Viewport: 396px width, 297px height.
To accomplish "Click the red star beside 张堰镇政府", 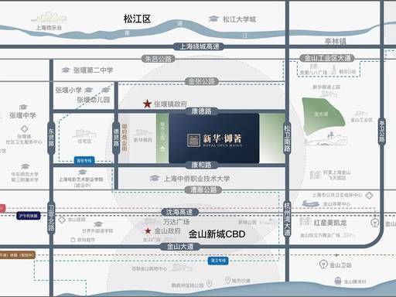I will (x=147, y=104).
